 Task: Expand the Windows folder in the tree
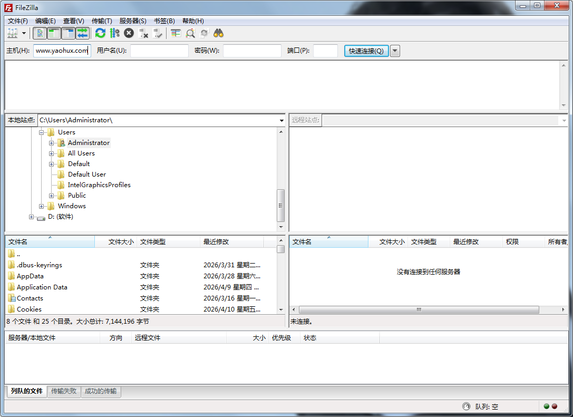pos(42,206)
